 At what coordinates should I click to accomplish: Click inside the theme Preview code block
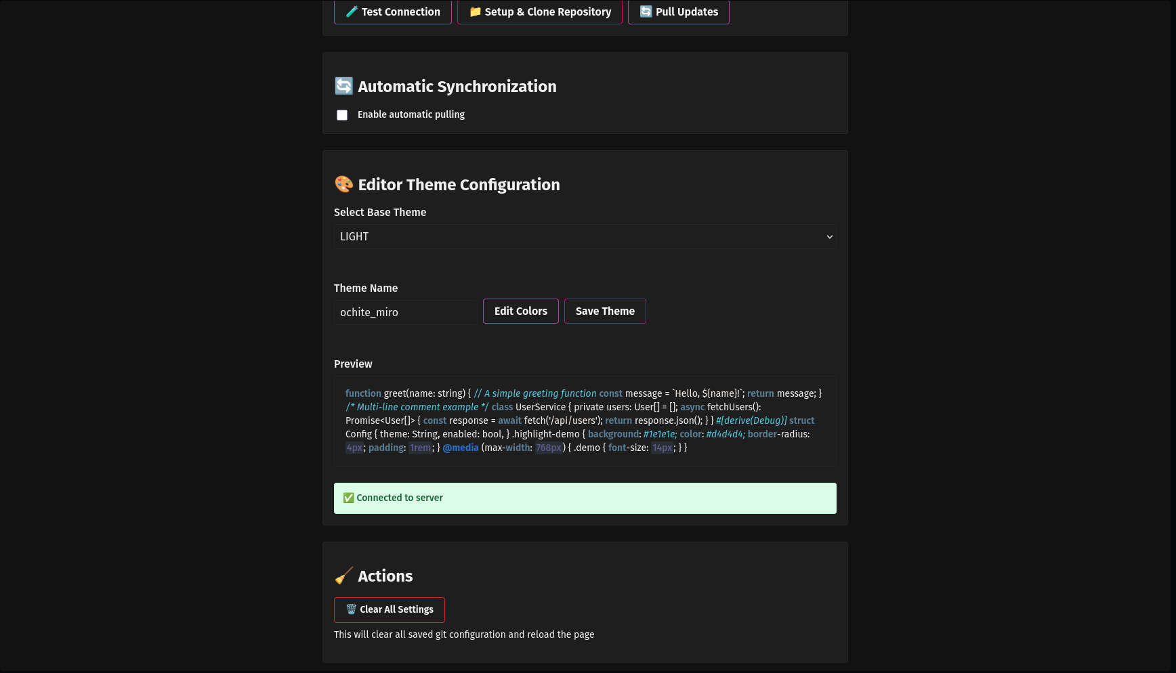585,420
